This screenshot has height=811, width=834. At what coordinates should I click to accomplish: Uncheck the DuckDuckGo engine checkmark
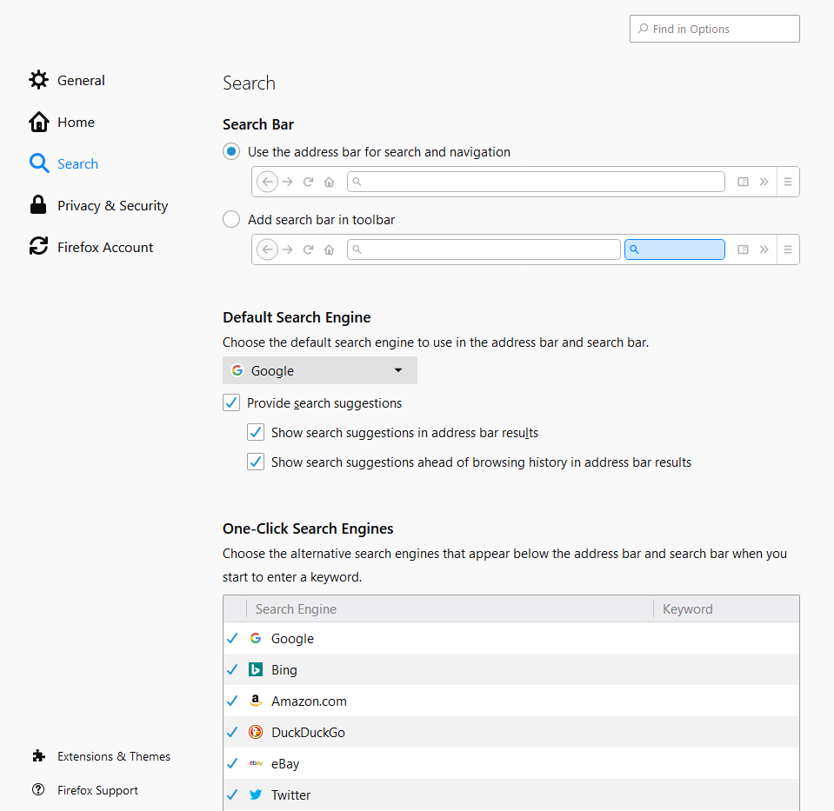[x=232, y=732]
